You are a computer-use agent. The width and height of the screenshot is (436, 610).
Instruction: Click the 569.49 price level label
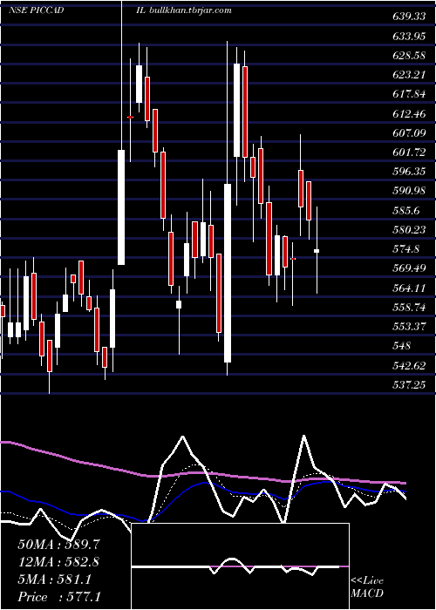tap(409, 268)
